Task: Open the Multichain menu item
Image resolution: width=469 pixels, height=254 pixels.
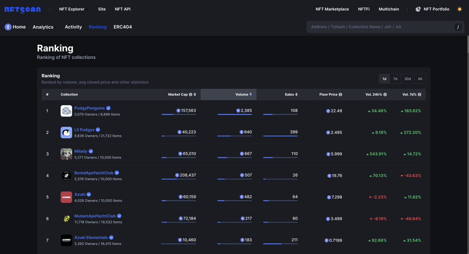Action: (x=389, y=9)
